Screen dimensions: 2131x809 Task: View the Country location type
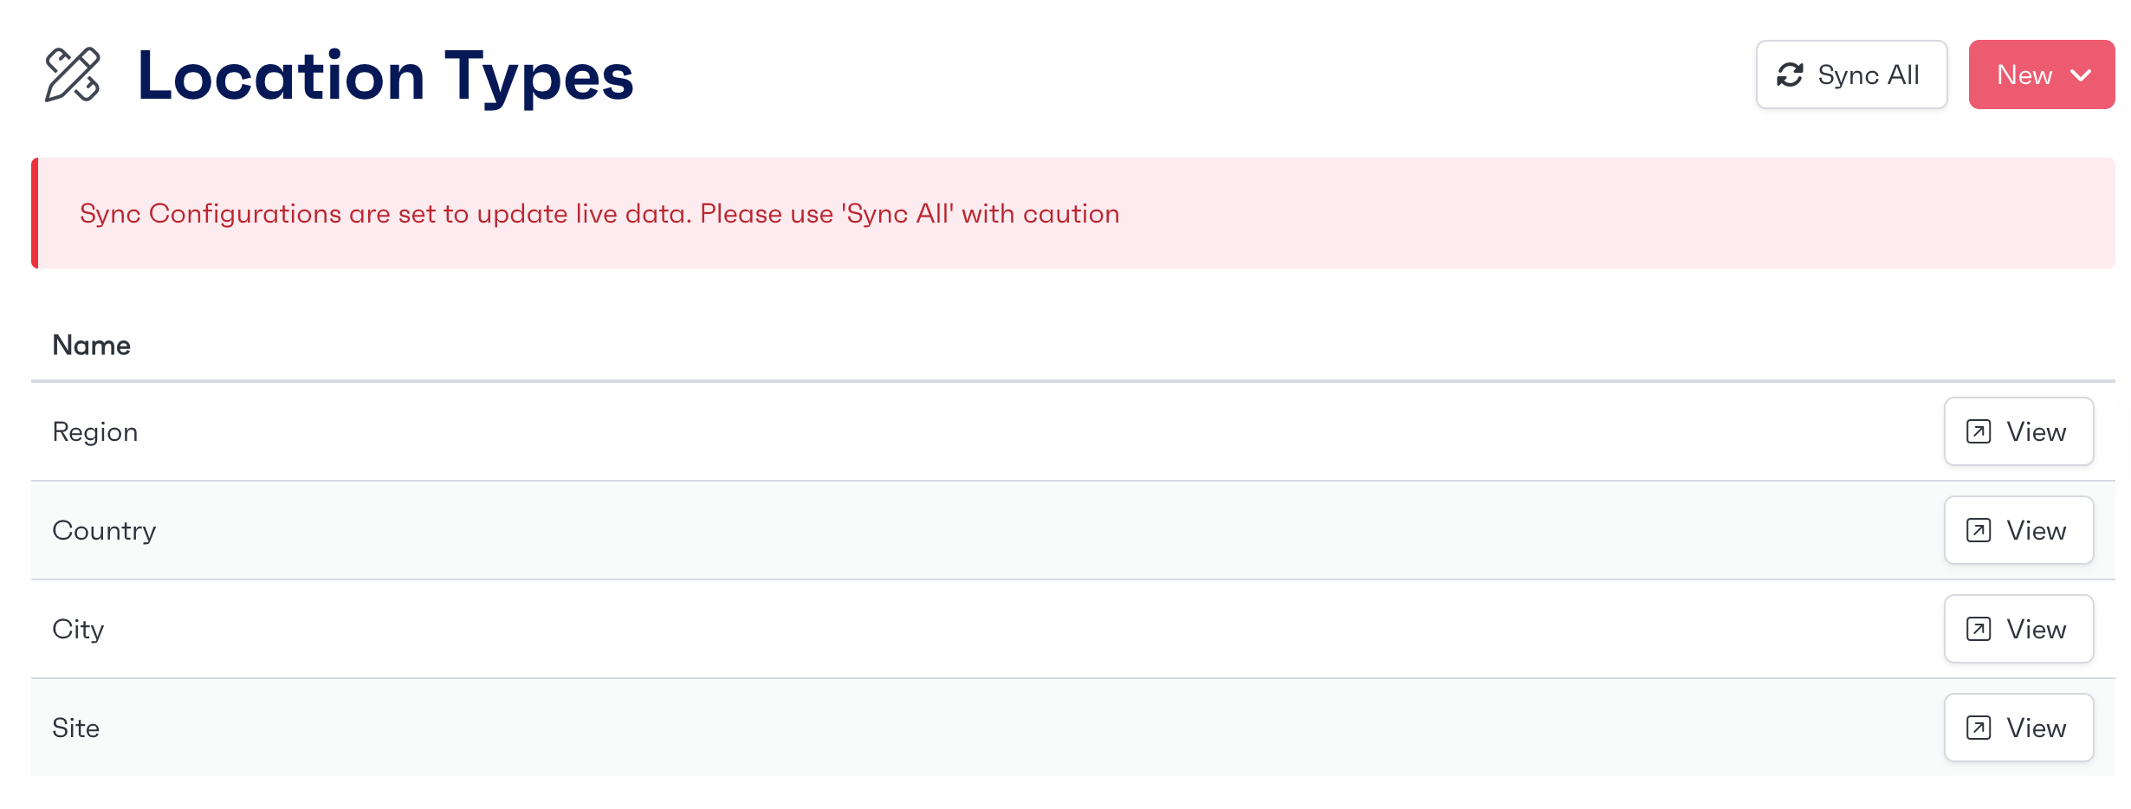[x=2018, y=530]
